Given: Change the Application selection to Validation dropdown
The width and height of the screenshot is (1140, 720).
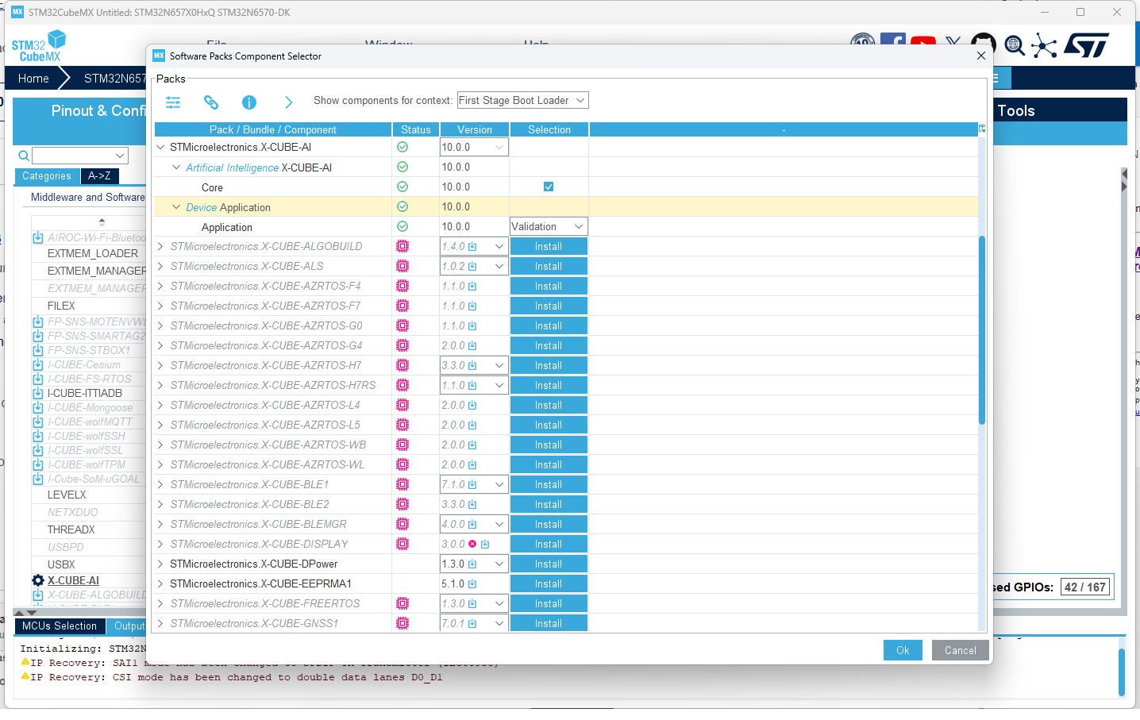Looking at the screenshot, I should (549, 226).
